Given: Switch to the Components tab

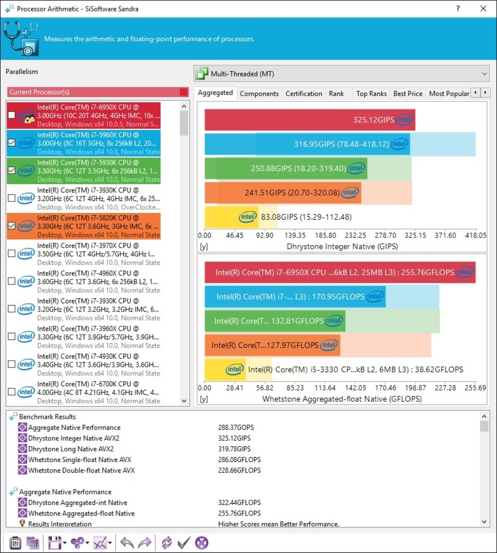Looking at the screenshot, I should (x=259, y=94).
